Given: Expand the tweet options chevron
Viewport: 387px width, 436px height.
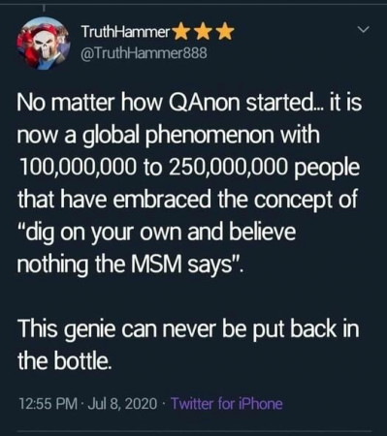Looking at the screenshot, I should click(364, 30).
